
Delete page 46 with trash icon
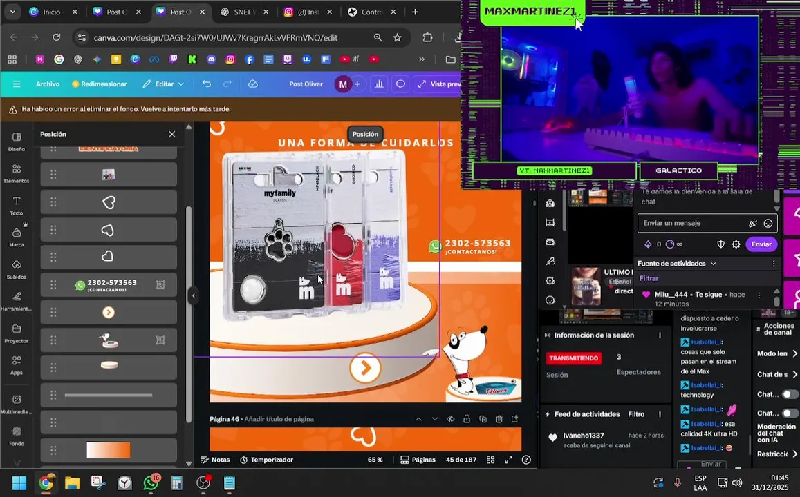[499, 419]
